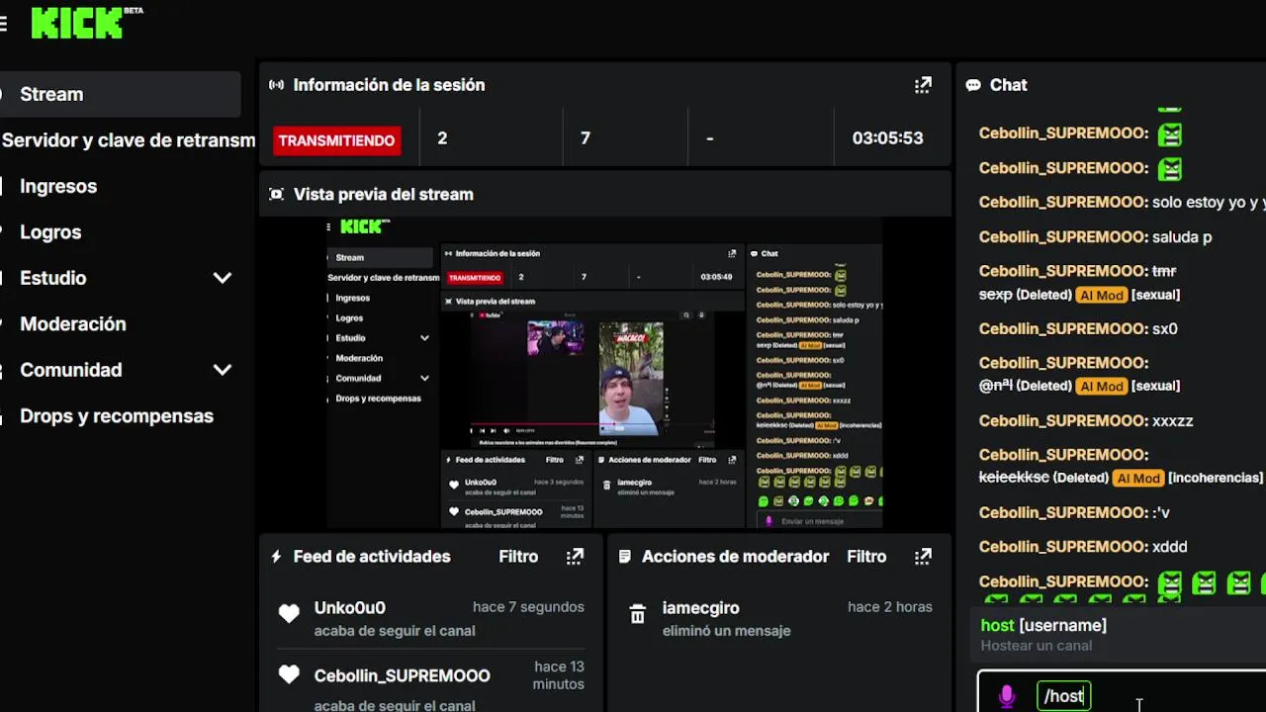Click the 'saluda p' chat message username
This screenshot has height=712, width=1266.
pos(1063,237)
